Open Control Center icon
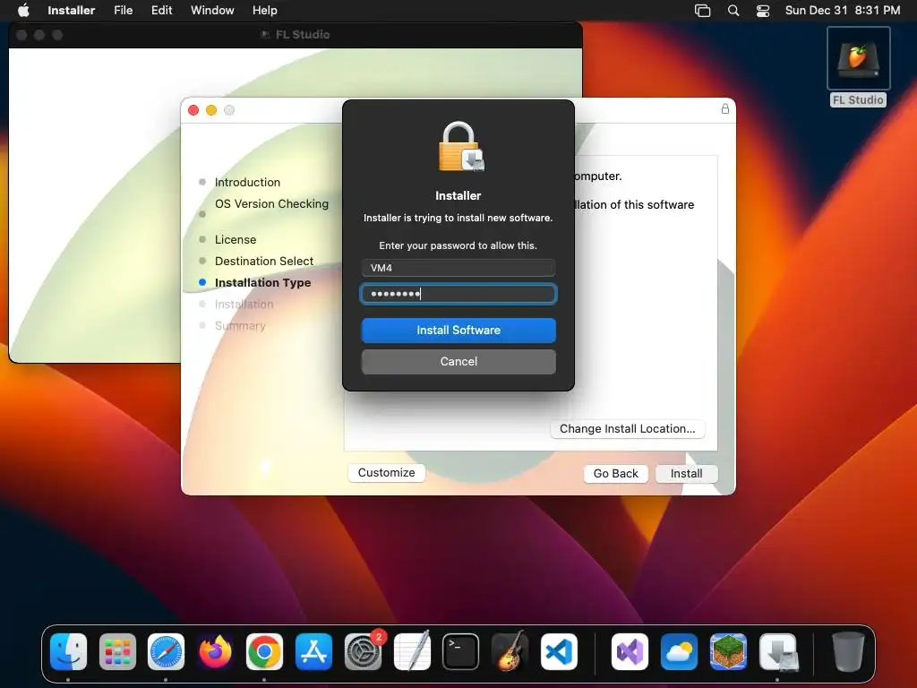This screenshot has width=917, height=688. coord(763,11)
